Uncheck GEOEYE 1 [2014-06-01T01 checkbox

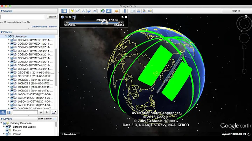tap(12, 73)
